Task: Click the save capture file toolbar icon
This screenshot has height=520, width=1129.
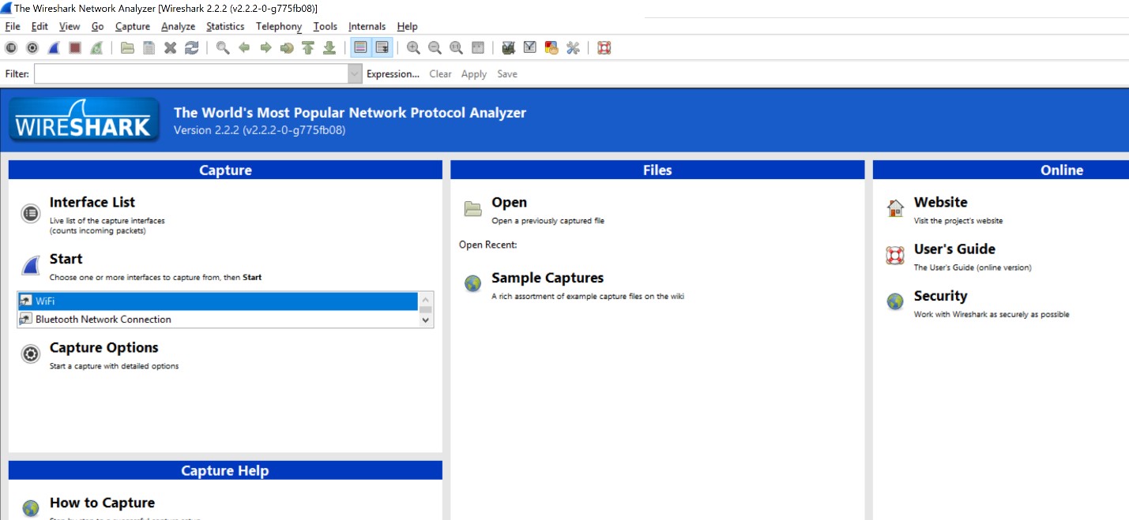Action: click(x=149, y=48)
